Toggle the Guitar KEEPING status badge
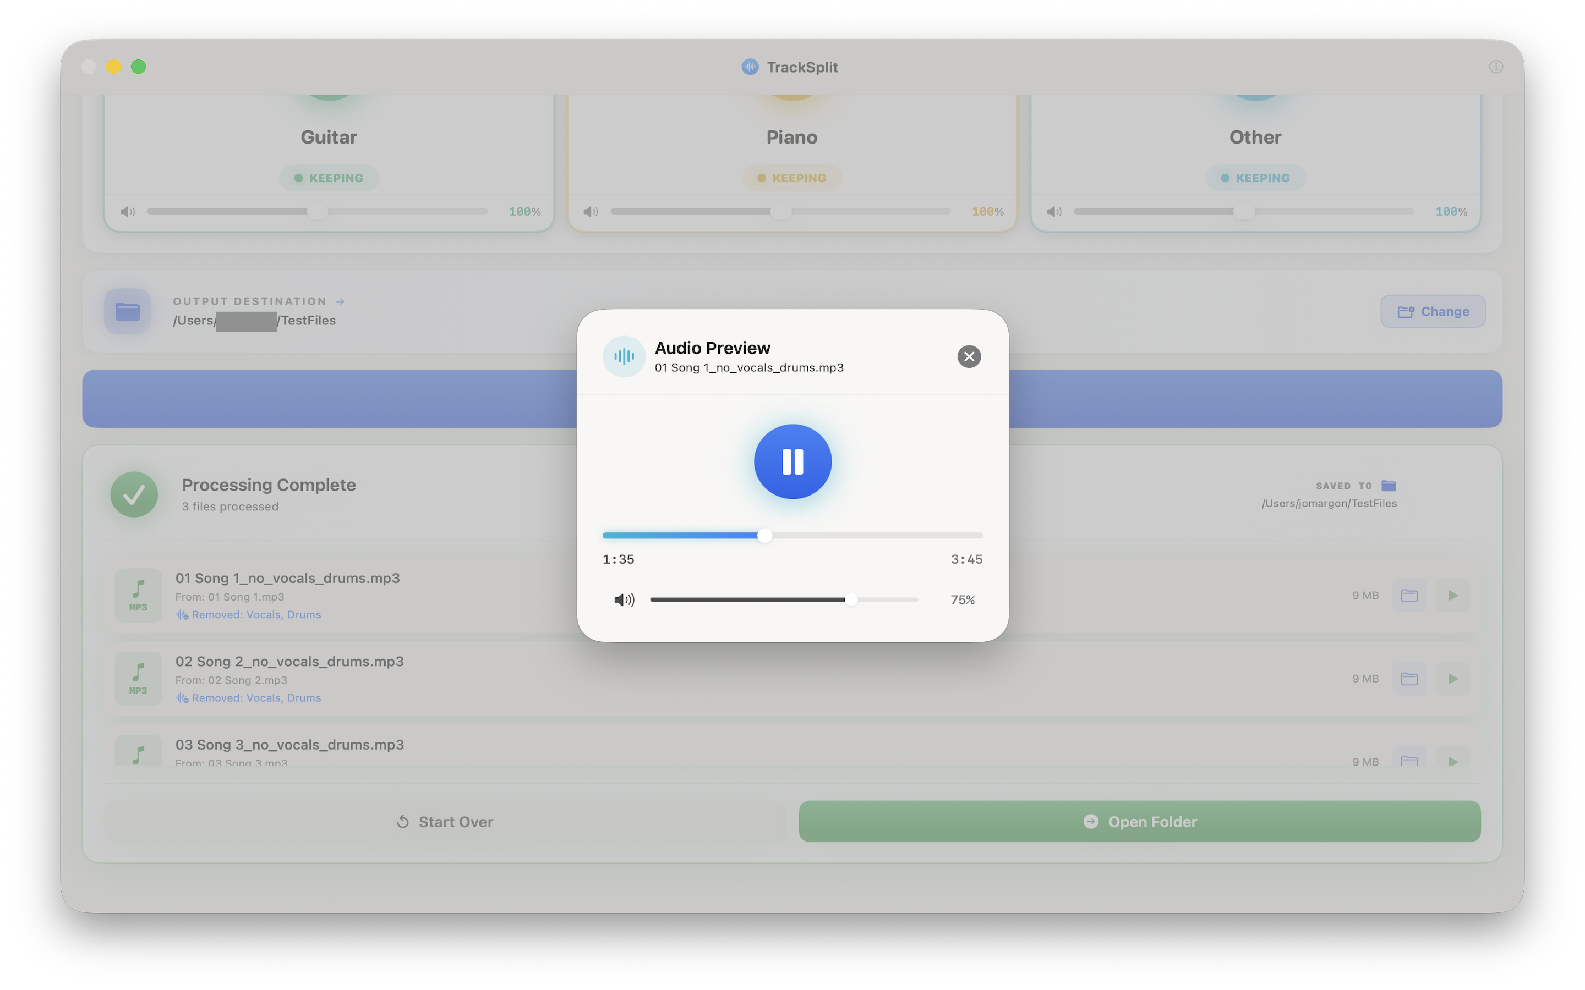Viewport: 1585px width, 990px height. click(329, 178)
